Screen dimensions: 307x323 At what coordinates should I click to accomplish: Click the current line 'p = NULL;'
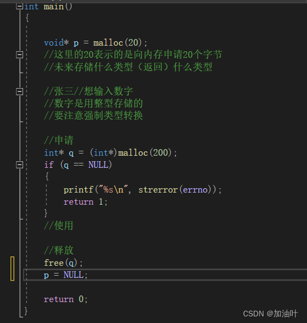pos(66,275)
